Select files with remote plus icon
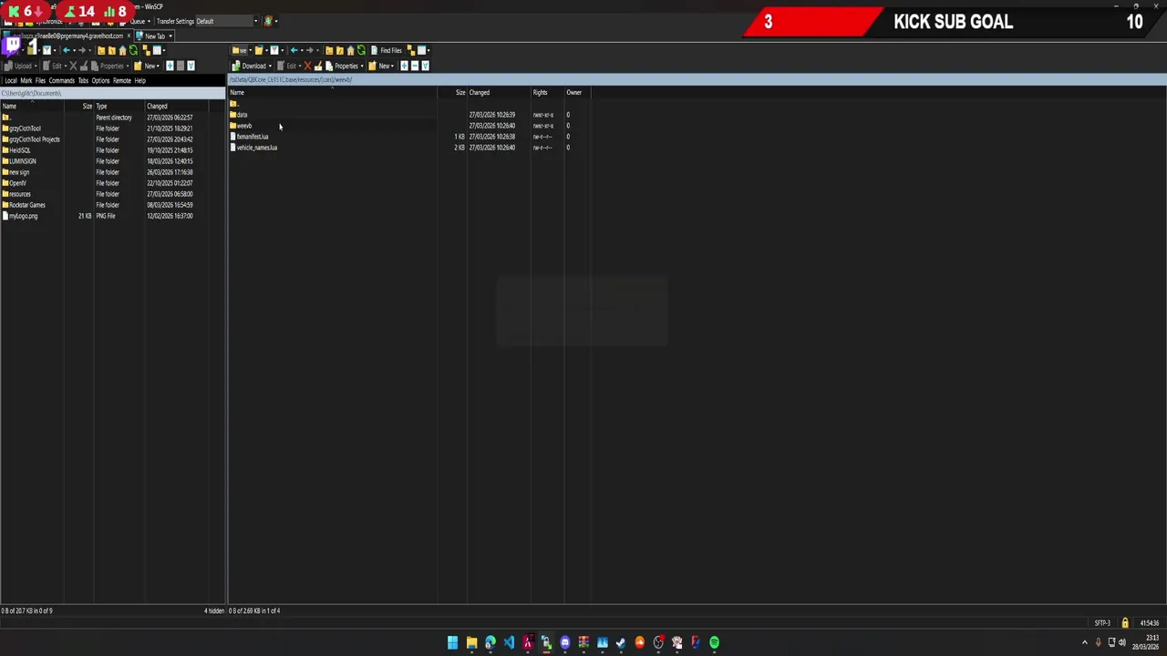Image resolution: width=1167 pixels, height=656 pixels. click(404, 66)
